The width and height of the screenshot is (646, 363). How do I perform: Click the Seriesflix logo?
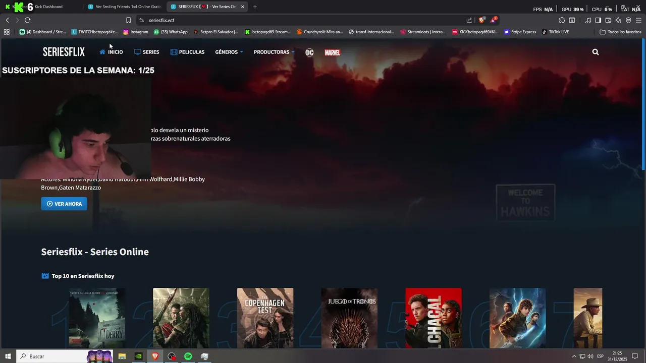64,52
